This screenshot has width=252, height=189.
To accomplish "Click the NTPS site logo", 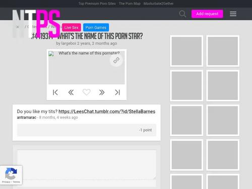I will click(36, 24).
